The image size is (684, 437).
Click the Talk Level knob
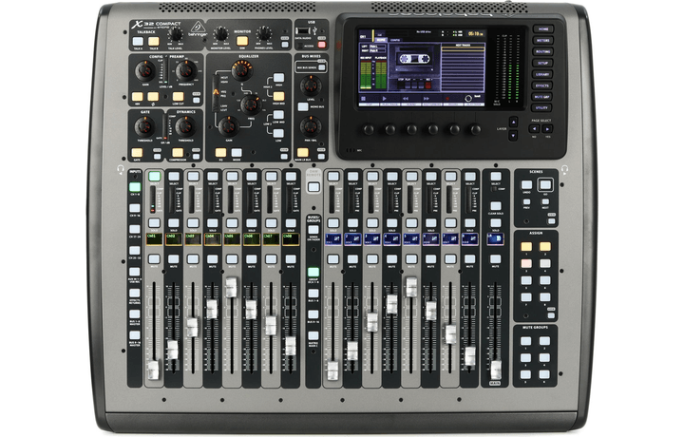[x=176, y=34]
